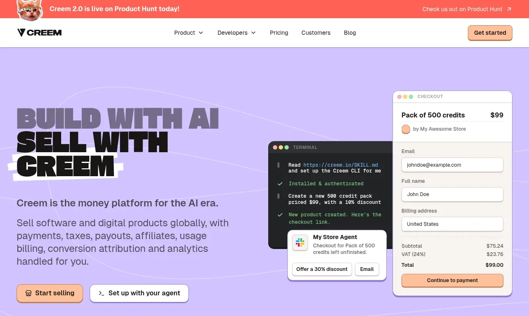Click the Checkout for Pack of 500 credits message
Viewport: 529px width, 316px height.
click(344, 249)
